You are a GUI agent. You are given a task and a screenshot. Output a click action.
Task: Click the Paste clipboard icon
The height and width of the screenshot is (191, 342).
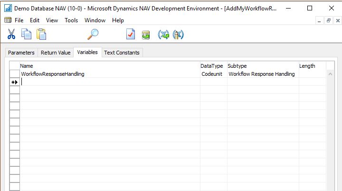(x=41, y=35)
